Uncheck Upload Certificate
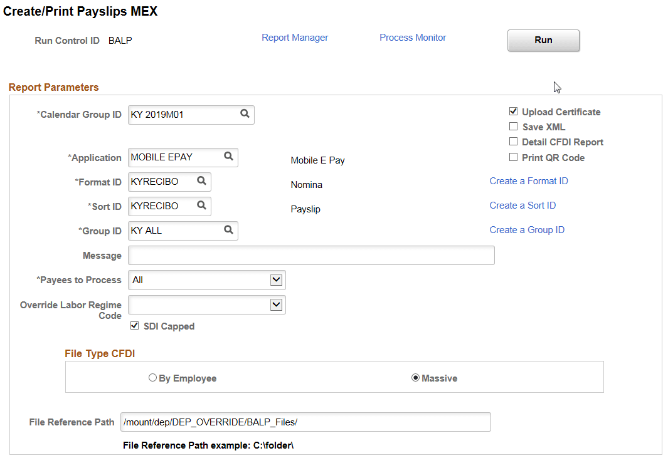The width and height of the screenshot is (668, 463). point(513,111)
